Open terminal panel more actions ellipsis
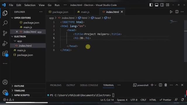Screen dimensions: 187x105 171,85
